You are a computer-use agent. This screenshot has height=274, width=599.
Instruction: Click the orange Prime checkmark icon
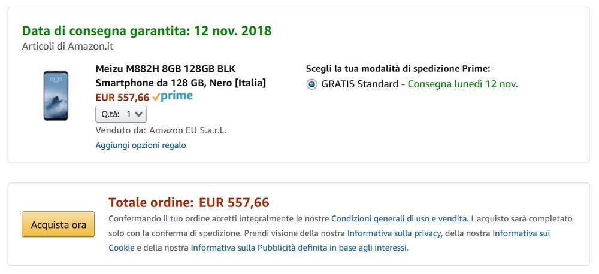pos(156,98)
